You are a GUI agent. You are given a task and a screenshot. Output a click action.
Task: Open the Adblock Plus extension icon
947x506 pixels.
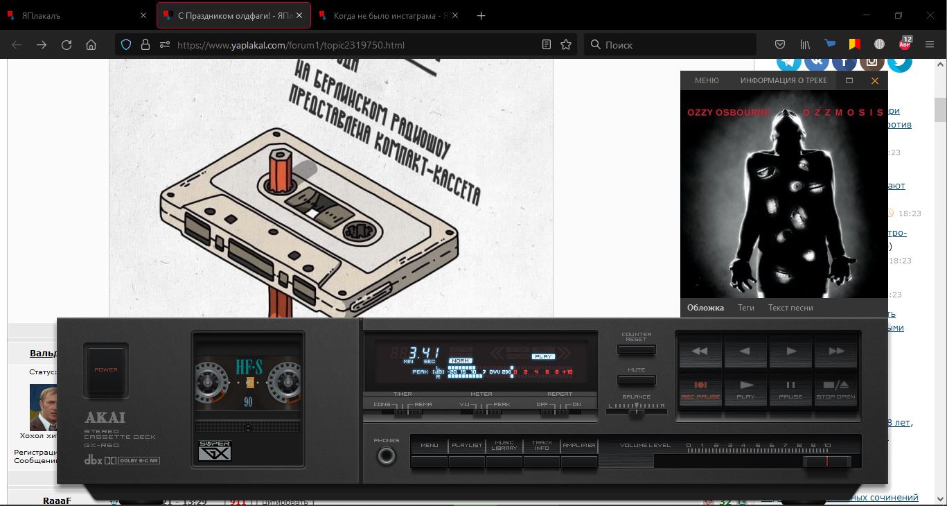point(905,43)
